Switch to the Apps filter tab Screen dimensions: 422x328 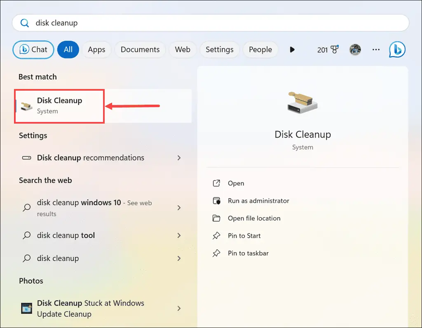coord(96,49)
